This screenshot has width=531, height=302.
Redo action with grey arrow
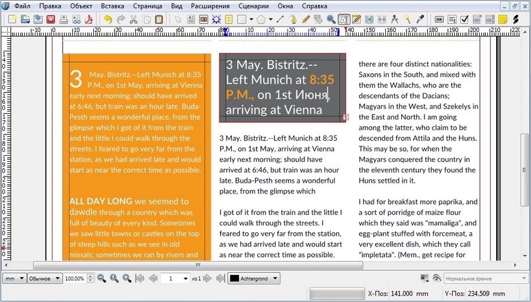(120, 19)
